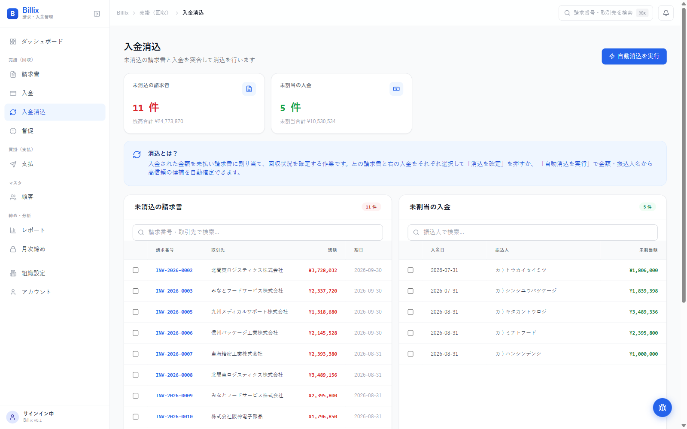This screenshot has height=429, width=687.
Task: Open the floating bug report button
Action: tap(662, 408)
